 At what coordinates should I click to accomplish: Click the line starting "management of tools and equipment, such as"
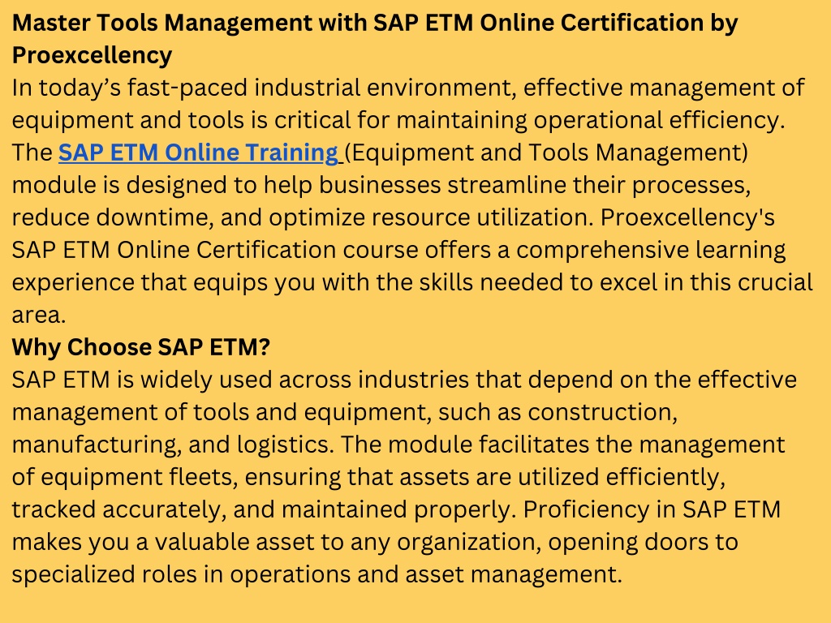pyautogui.click(x=344, y=413)
